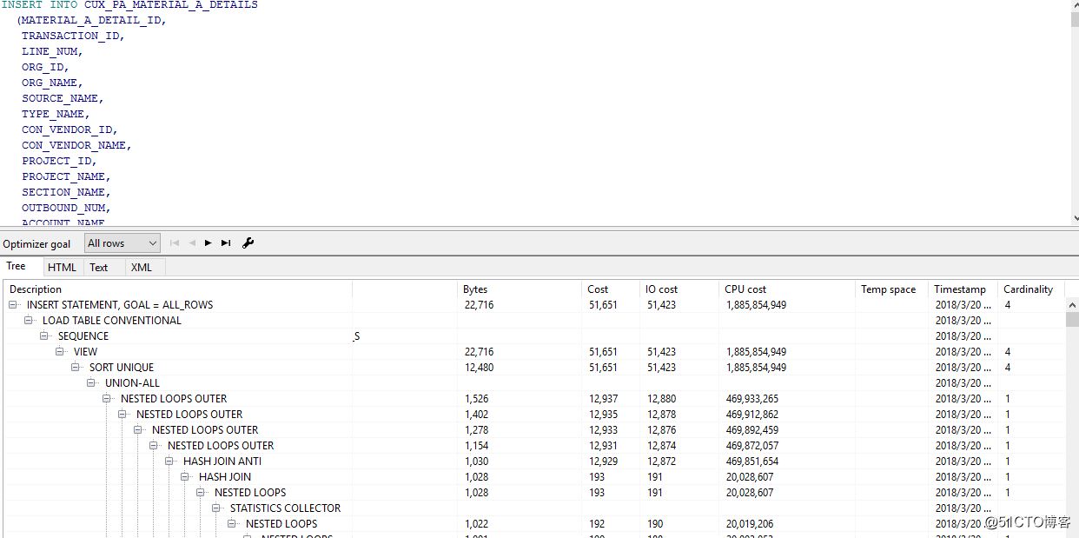Switch to the Tree tab

pos(17,267)
